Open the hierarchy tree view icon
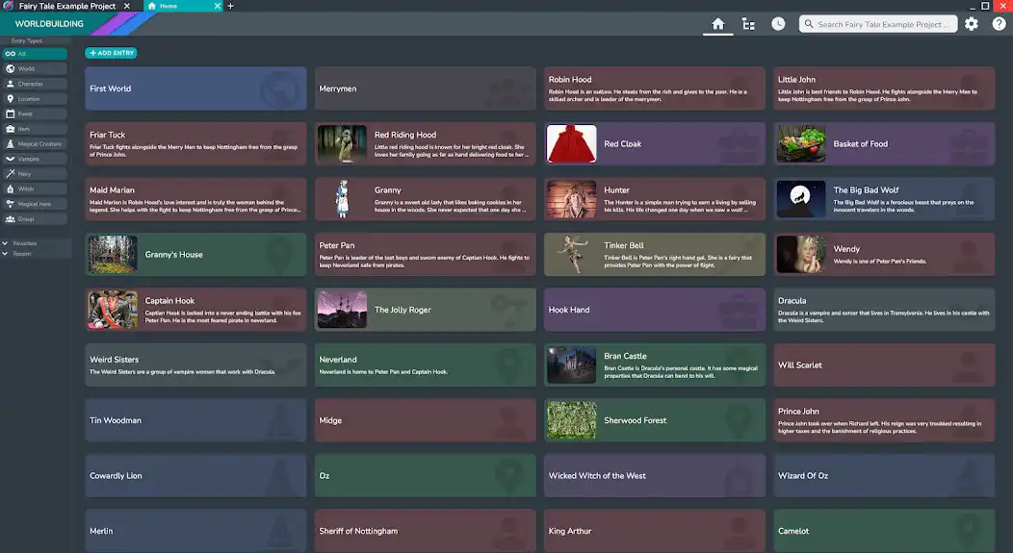Image resolution: width=1013 pixels, height=553 pixels. pyautogui.click(x=748, y=24)
